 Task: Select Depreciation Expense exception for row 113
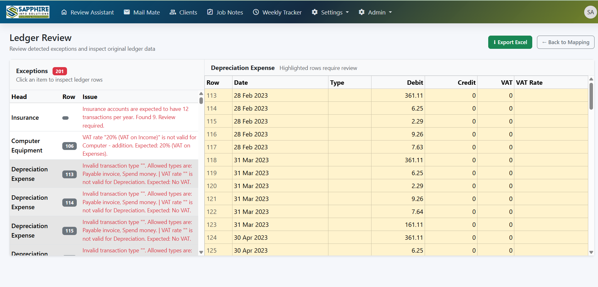(104, 174)
